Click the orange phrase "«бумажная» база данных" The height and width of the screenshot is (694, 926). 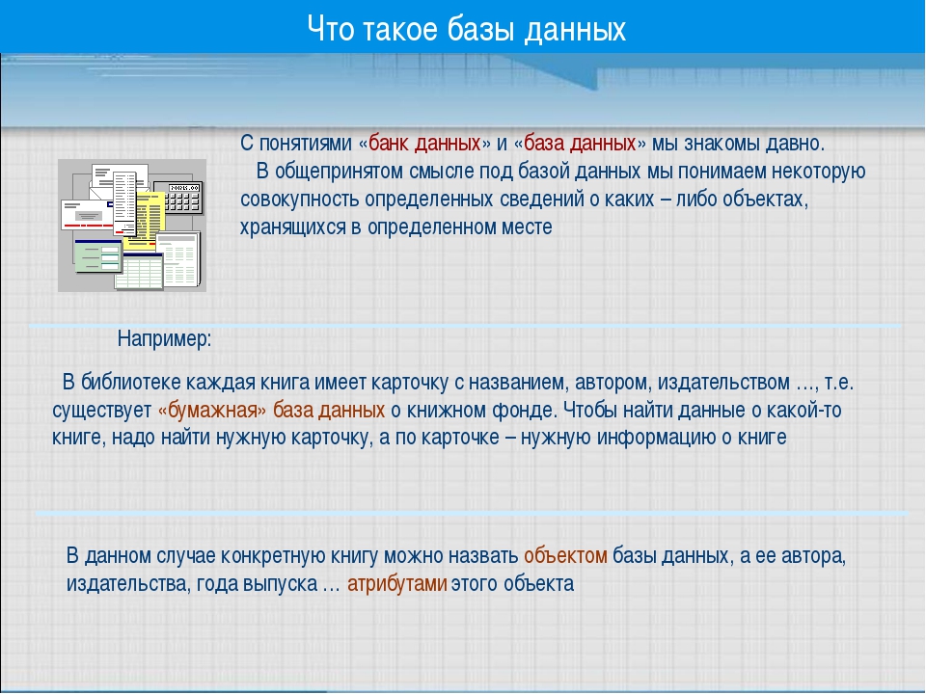point(271,410)
